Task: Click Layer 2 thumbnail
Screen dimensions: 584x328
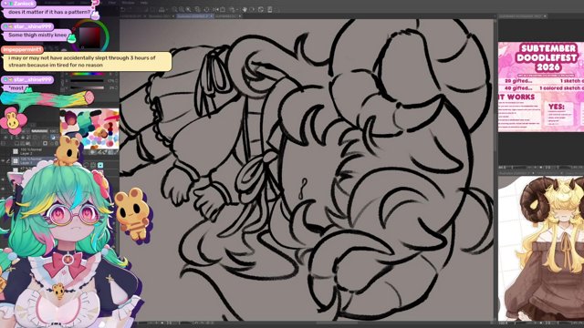Action: click(x=16, y=151)
